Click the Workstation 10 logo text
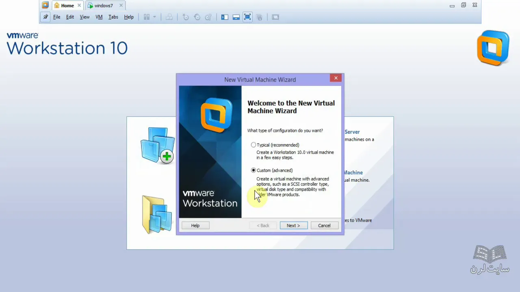 click(67, 48)
